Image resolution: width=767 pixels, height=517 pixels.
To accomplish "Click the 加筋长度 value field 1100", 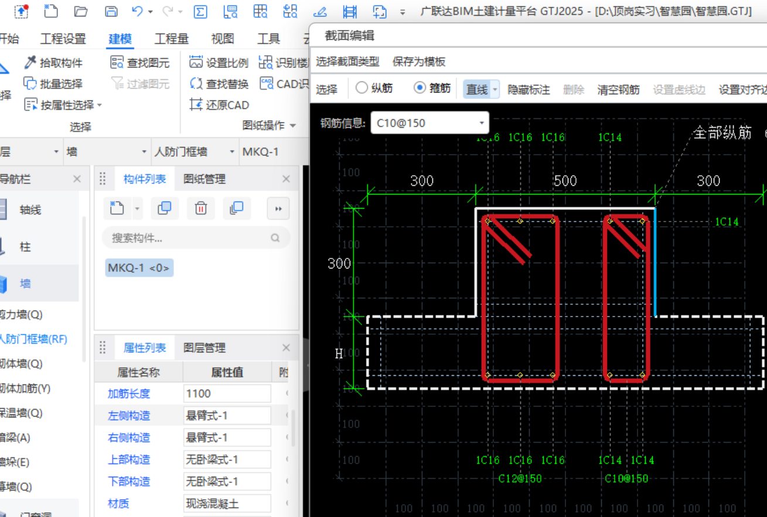I will (227, 393).
